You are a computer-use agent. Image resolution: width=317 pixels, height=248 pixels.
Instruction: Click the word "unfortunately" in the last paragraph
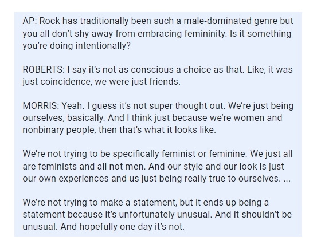pyautogui.click(x=147, y=214)
